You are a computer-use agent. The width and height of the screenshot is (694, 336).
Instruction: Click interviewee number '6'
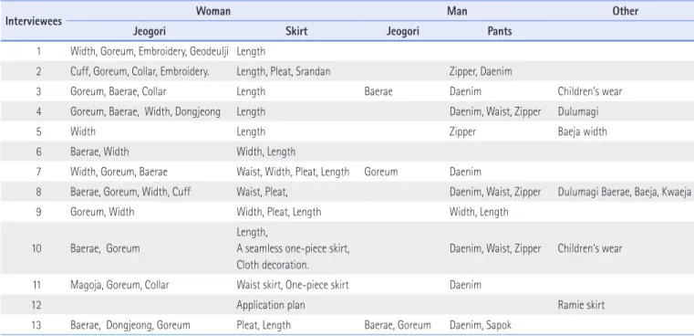[39, 152]
